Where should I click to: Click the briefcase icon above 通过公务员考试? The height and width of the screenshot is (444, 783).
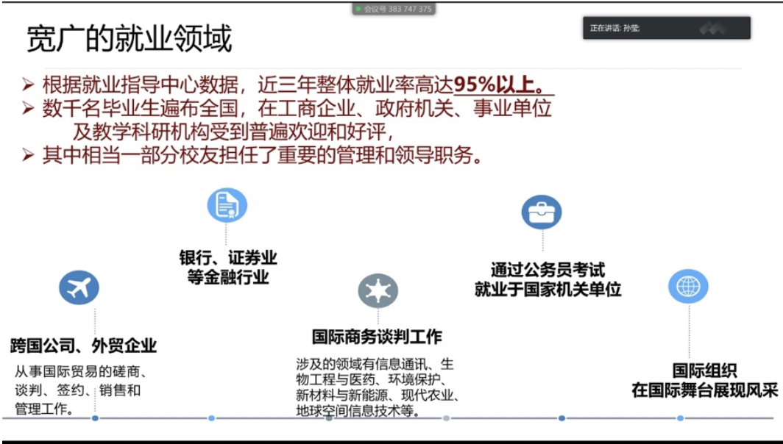click(541, 212)
